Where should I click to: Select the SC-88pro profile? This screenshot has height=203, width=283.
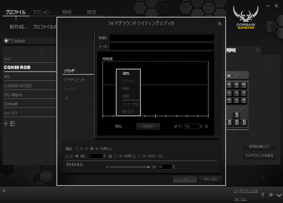[30, 95]
